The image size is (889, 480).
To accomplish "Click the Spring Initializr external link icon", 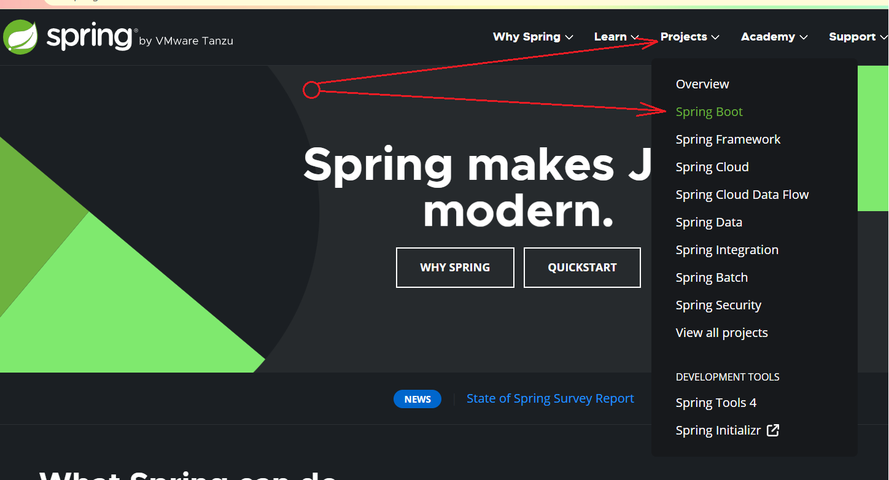I will pyautogui.click(x=773, y=430).
